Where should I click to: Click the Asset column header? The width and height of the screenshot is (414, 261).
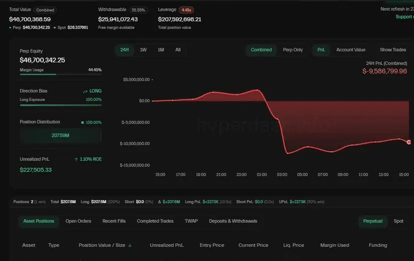pos(28,245)
